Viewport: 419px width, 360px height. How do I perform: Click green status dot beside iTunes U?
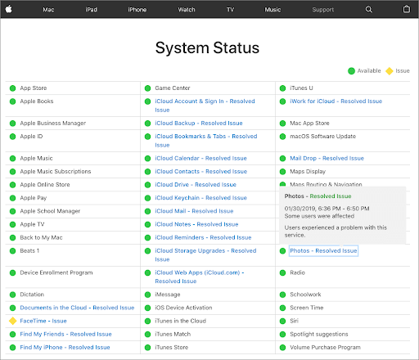click(x=282, y=88)
